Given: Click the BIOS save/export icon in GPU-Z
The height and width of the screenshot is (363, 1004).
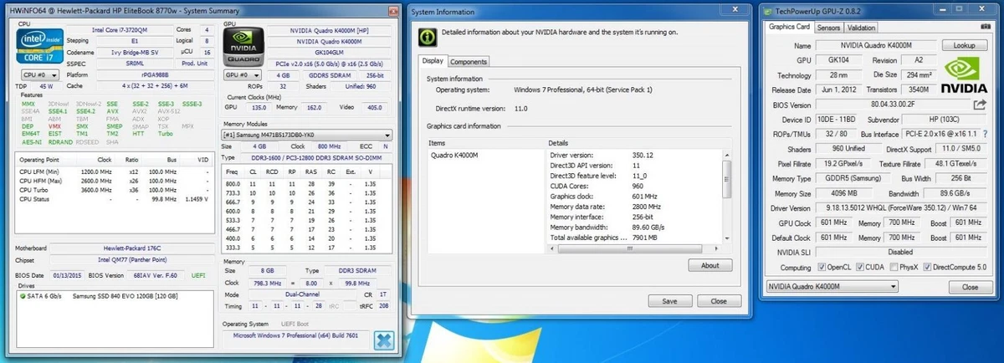Looking at the screenshot, I should click(x=980, y=105).
